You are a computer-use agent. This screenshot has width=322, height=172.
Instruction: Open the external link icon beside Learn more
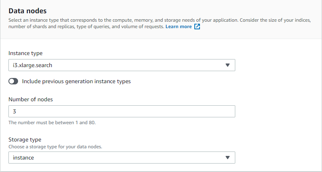click(x=197, y=27)
